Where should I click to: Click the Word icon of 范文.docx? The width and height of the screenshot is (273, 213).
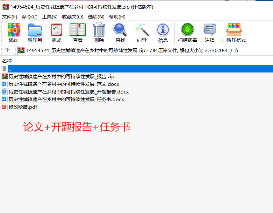coord(4,84)
